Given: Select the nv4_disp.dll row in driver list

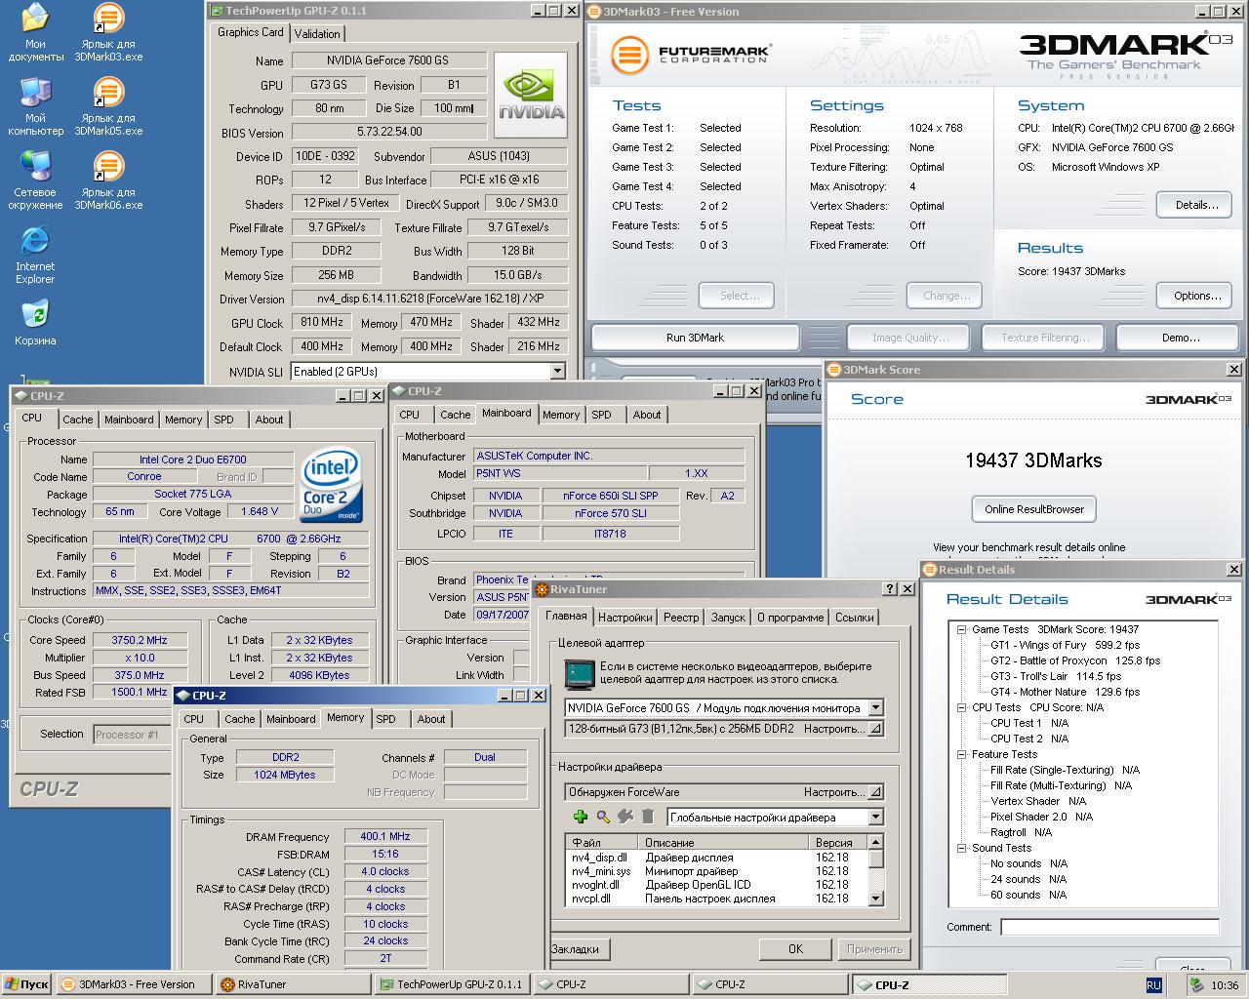Looking at the screenshot, I should pyautogui.click(x=717, y=858).
